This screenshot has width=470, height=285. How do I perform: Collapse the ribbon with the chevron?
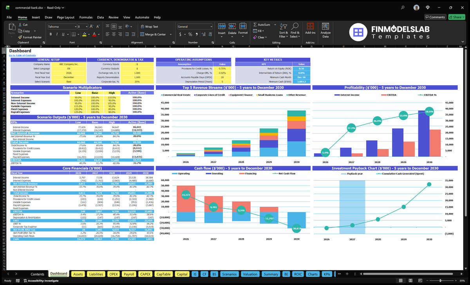tap(463, 42)
